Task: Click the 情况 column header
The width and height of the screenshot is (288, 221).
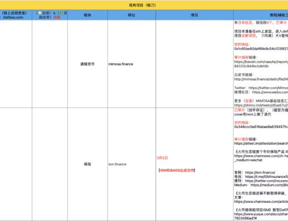Action: pos(194,15)
